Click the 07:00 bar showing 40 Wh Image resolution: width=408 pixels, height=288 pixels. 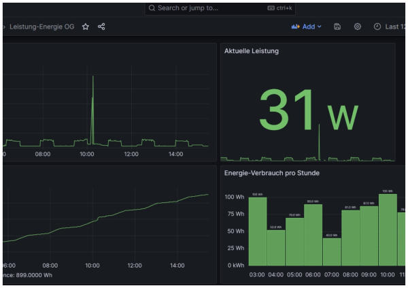click(332, 252)
